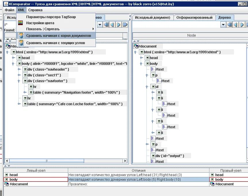Select the right pane Дерево tab
The width and height of the screenshot is (248, 196).
pos(224,18)
